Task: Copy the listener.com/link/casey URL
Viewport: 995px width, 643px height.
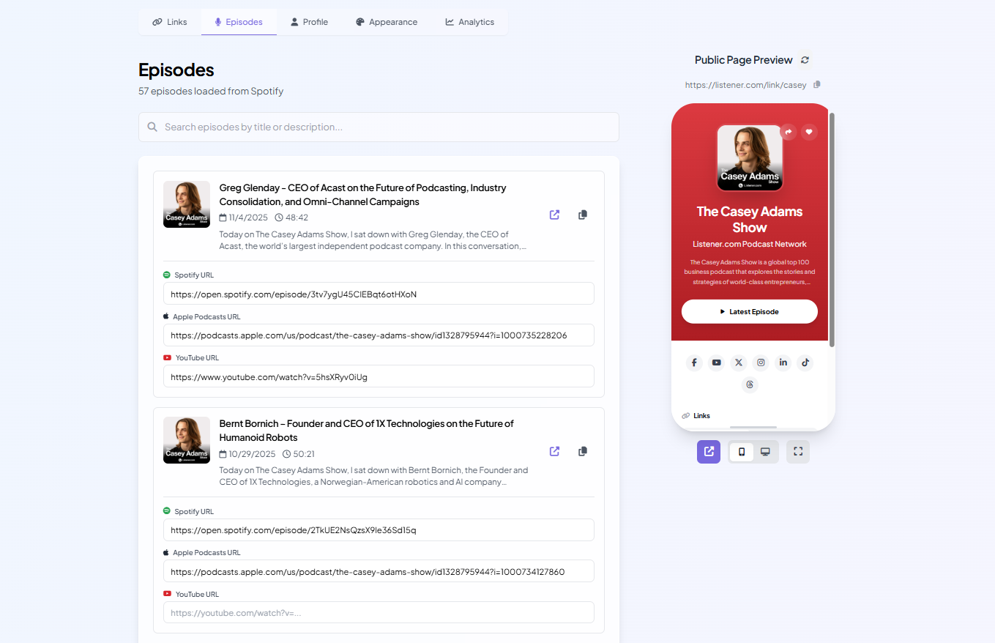Action: [x=817, y=85]
